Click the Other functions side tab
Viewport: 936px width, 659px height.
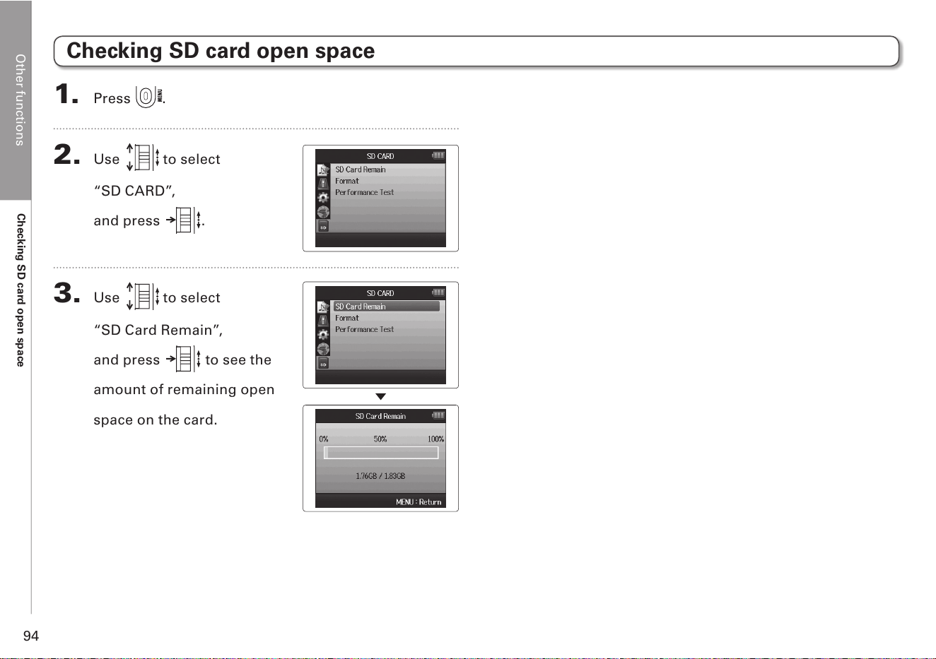20,100
